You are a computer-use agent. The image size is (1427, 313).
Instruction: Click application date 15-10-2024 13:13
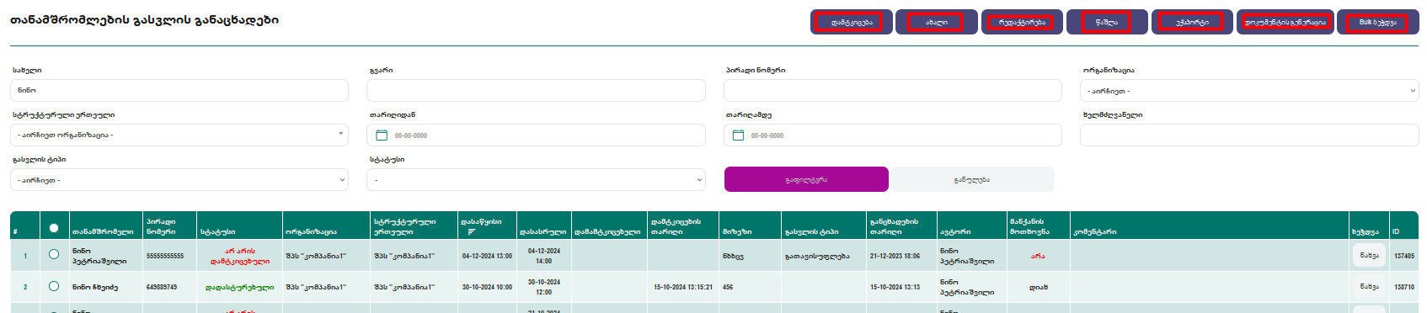(x=895, y=287)
